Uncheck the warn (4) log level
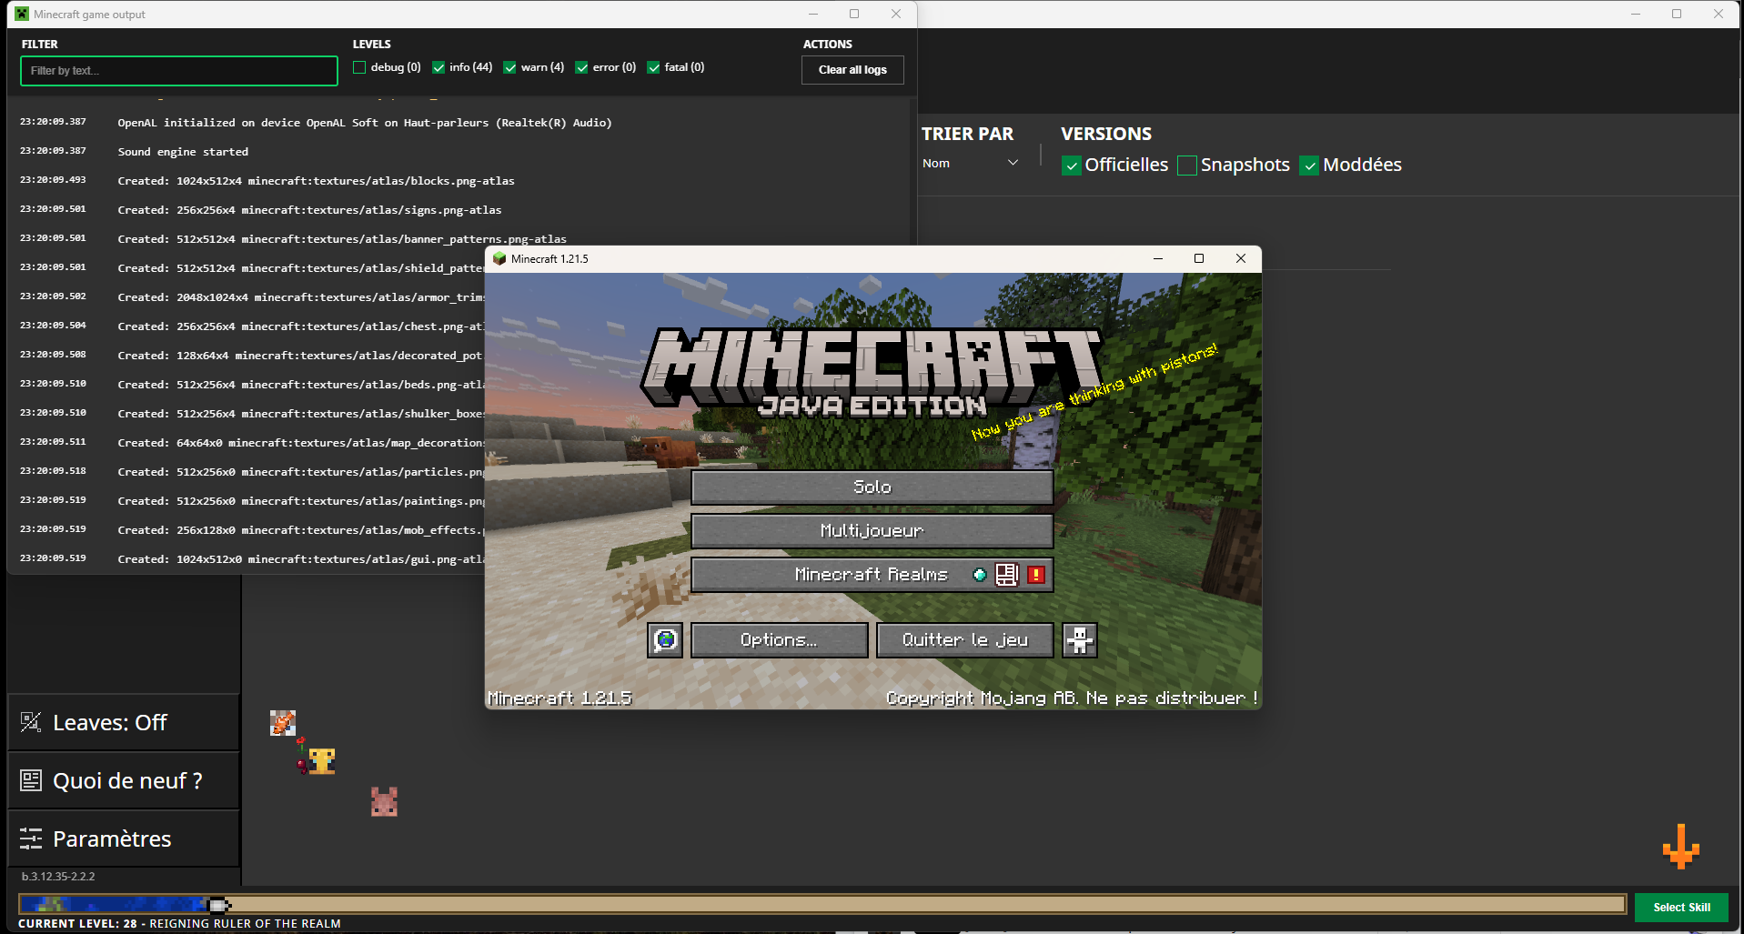Image resolution: width=1744 pixels, height=934 pixels. coord(509,67)
